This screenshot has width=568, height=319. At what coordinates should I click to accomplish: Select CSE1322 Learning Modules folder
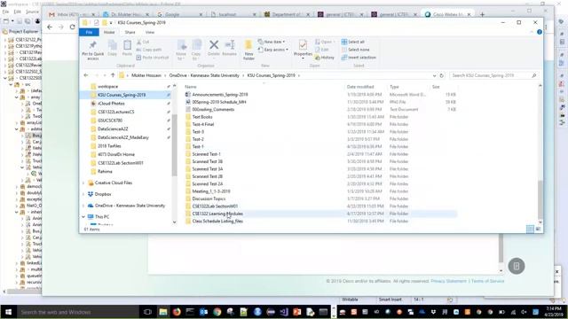pos(217,214)
